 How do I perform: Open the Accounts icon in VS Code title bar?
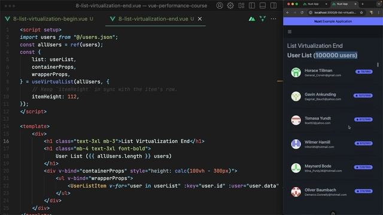[220, 5]
